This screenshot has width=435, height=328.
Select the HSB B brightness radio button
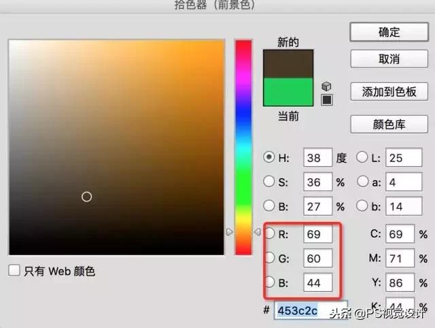[x=269, y=206]
